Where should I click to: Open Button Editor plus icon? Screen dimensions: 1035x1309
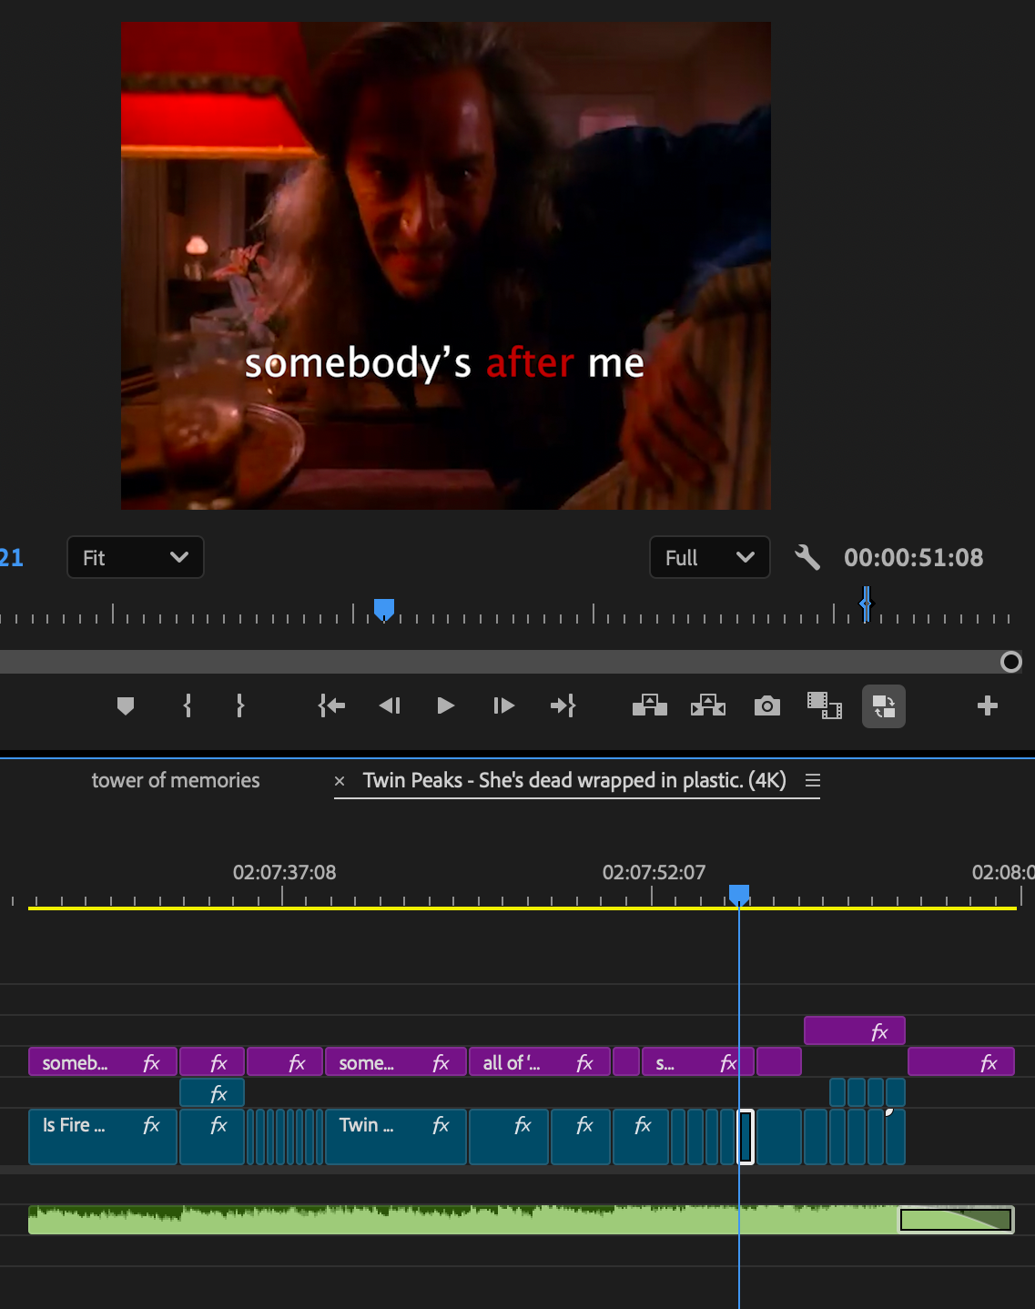tap(988, 705)
